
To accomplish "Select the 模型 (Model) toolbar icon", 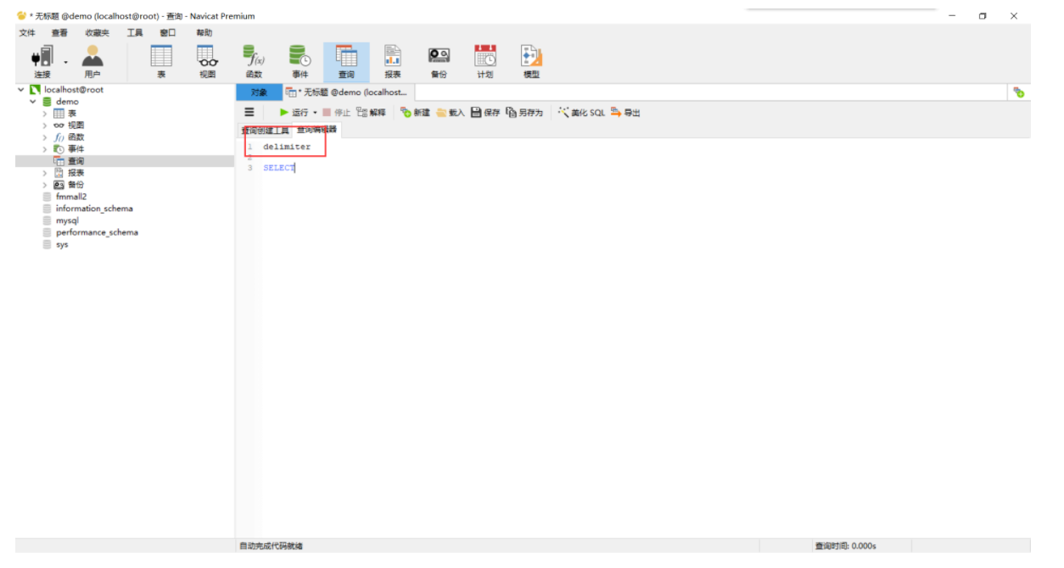I will (530, 59).
